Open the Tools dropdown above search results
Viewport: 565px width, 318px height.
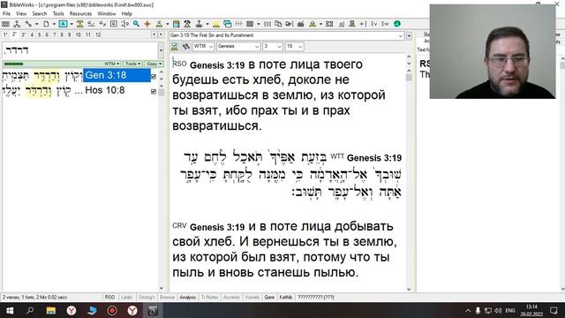[x=133, y=64]
